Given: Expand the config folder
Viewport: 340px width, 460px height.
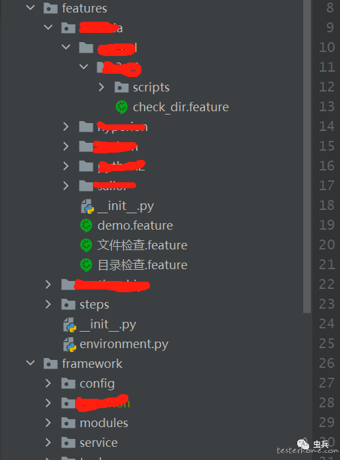Looking at the screenshot, I should point(49,383).
